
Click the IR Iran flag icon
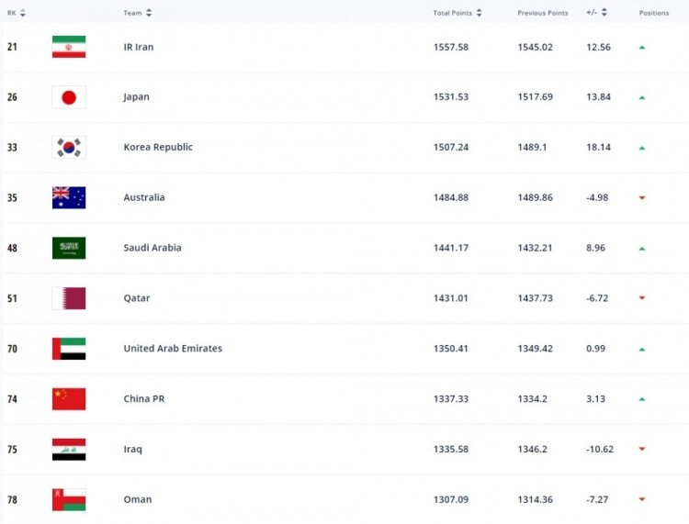pos(69,47)
